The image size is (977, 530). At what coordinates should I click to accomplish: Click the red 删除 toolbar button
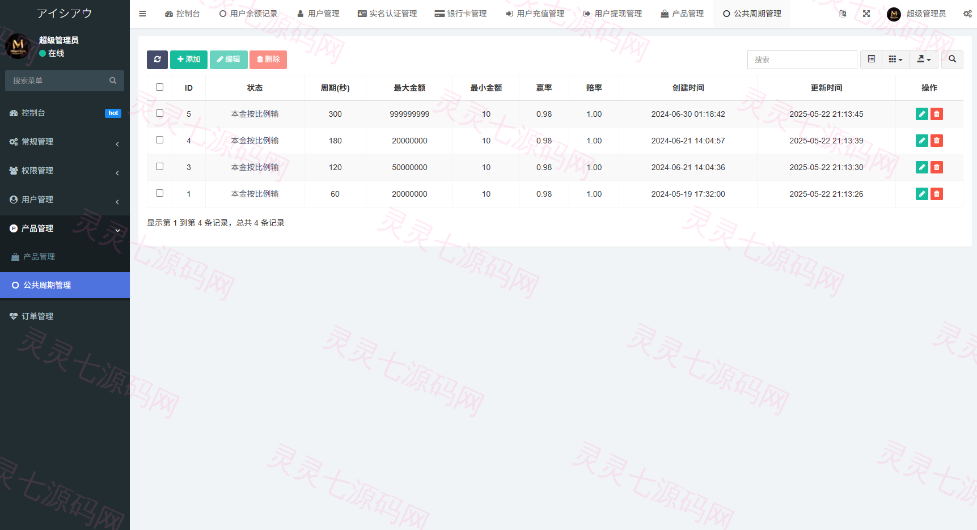268,60
